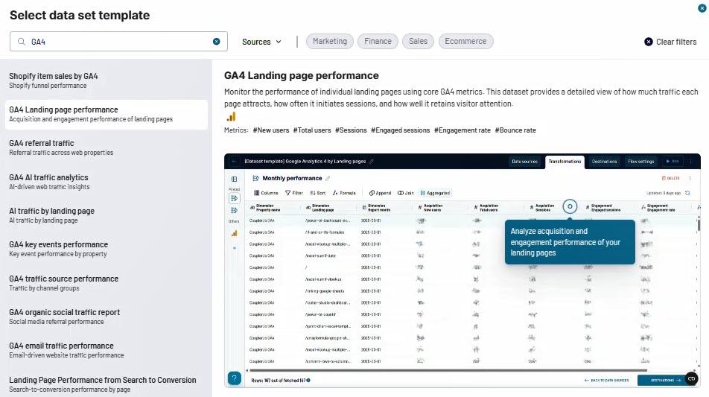Select the GA4 traffic source performance template
This screenshot has width=709, height=397.
106,283
